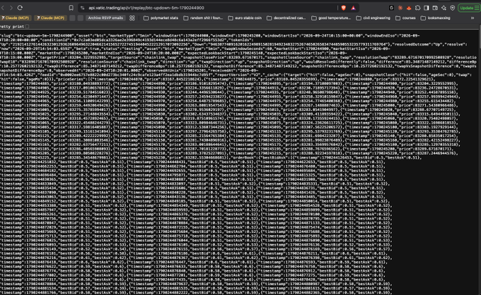Show hidden bookmarks via the double-chevron
The image size is (481, 295).
coord(473,18)
